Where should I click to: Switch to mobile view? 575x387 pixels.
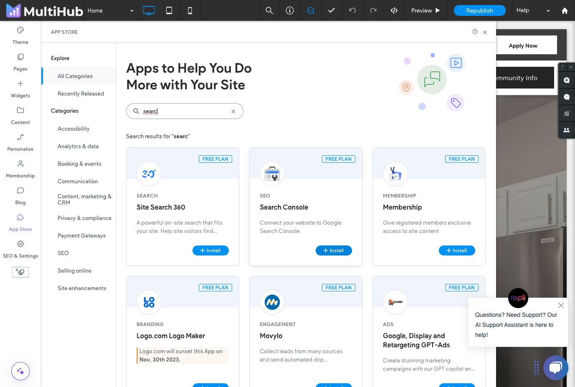(190, 10)
